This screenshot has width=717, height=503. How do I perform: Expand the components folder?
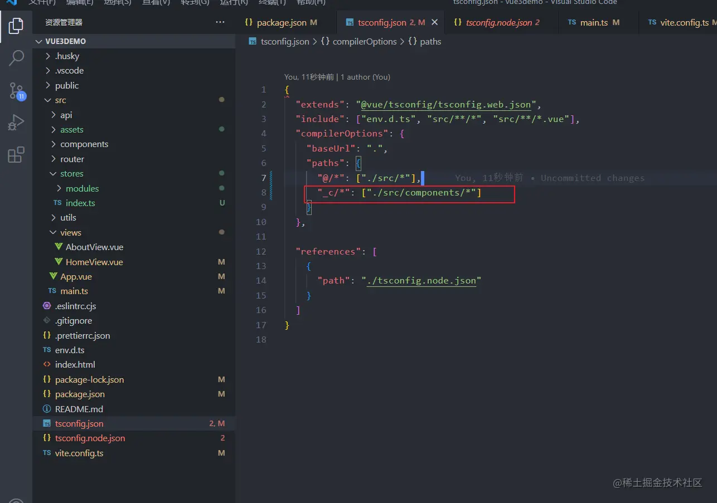(x=134, y=144)
